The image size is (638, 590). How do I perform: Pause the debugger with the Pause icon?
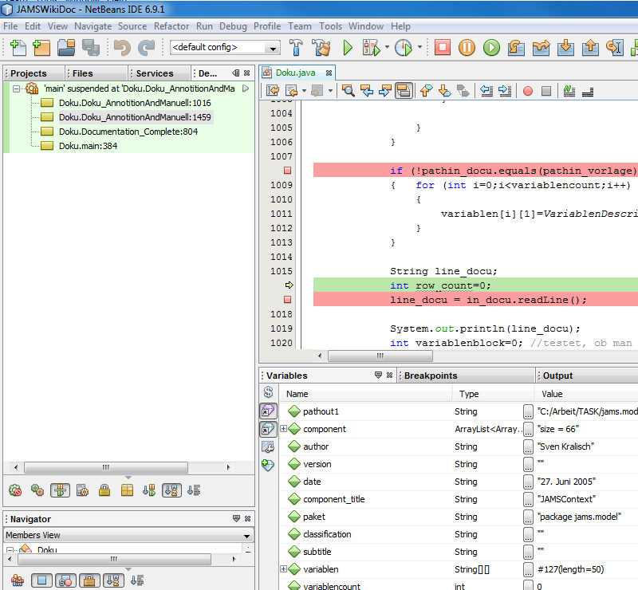click(x=467, y=48)
